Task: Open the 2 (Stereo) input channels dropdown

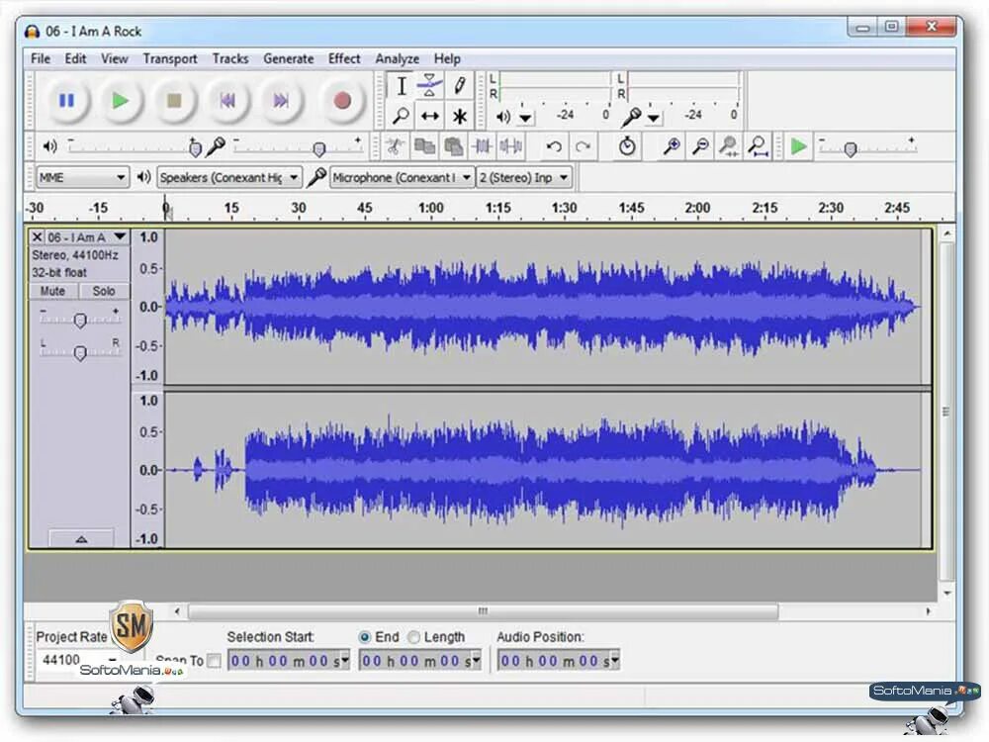Action: [524, 177]
